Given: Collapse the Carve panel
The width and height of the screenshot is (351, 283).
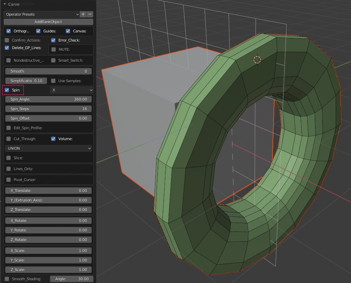Looking at the screenshot, I should [5, 4].
